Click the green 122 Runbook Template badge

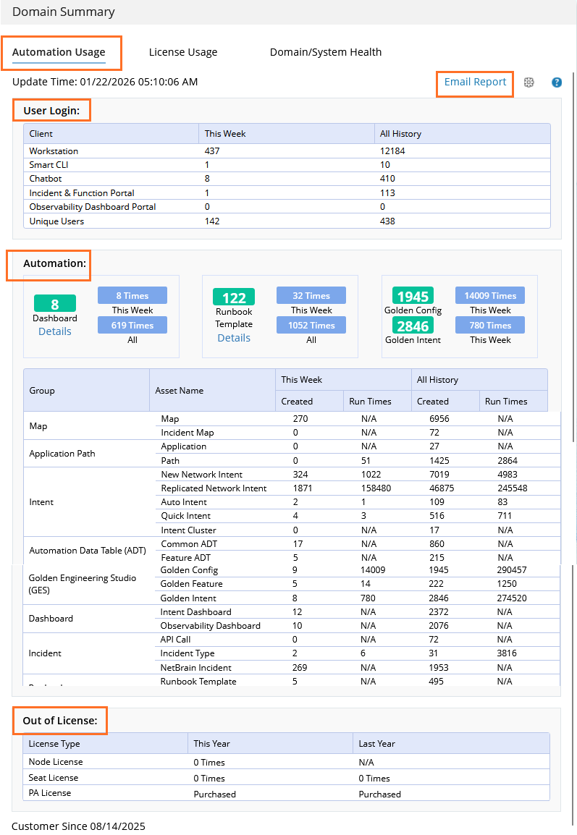[234, 297]
